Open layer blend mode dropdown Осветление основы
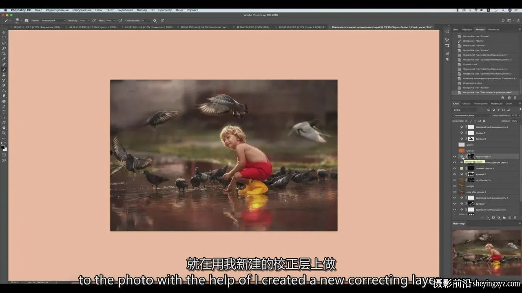Image resolution: width=522 pixels, height=293 pixels. pyautogui.click(x=472, y=115)
